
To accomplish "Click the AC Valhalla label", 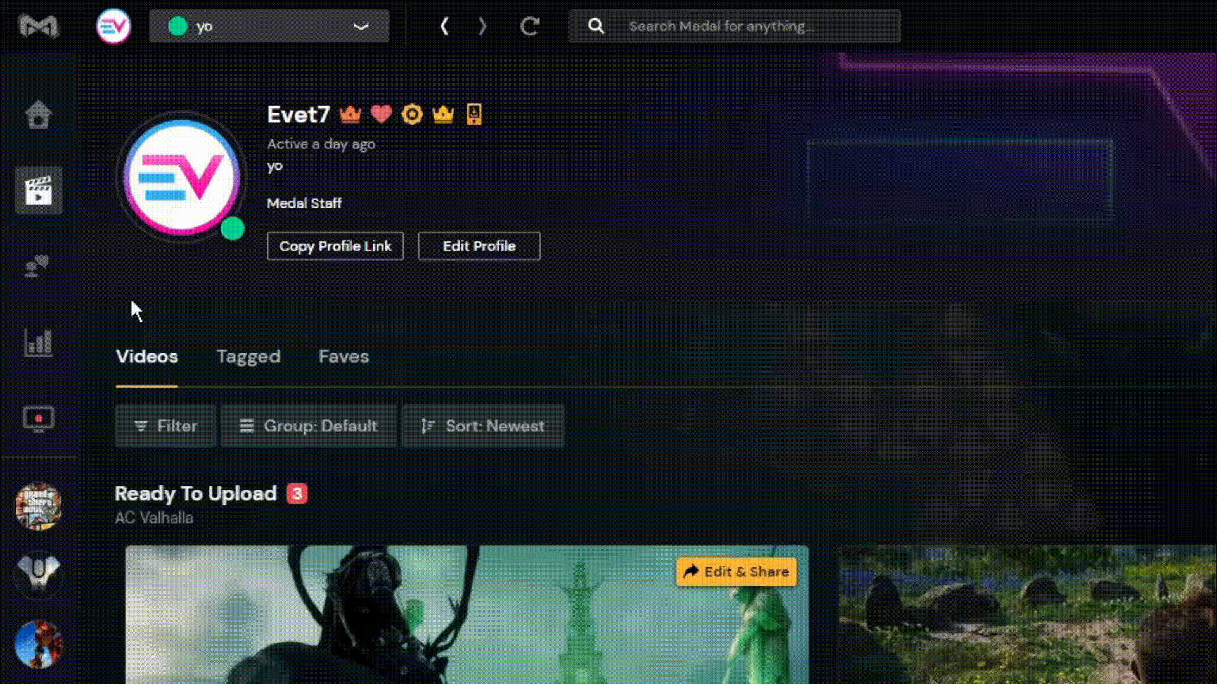I will pos(154,517).
